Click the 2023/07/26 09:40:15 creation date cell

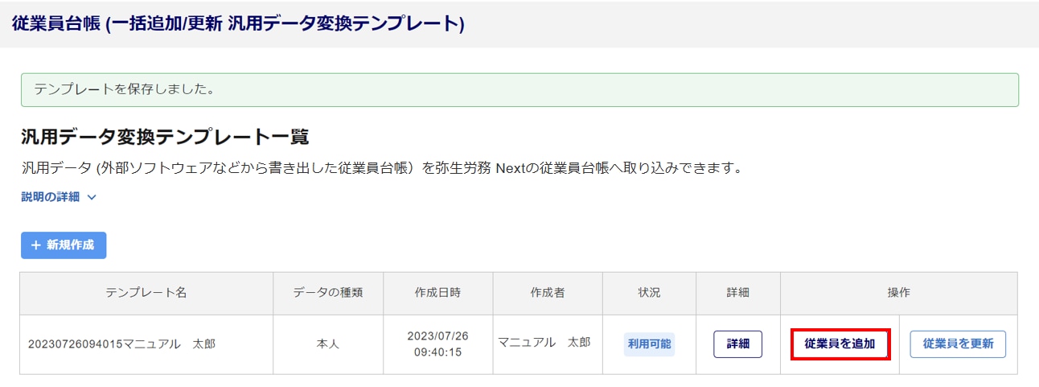click(x=438, y=344)
